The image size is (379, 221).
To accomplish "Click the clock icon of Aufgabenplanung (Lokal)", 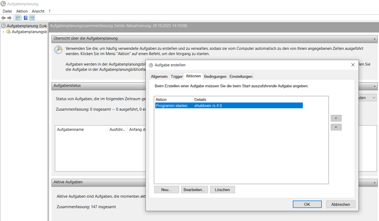I will click(3, 26).
